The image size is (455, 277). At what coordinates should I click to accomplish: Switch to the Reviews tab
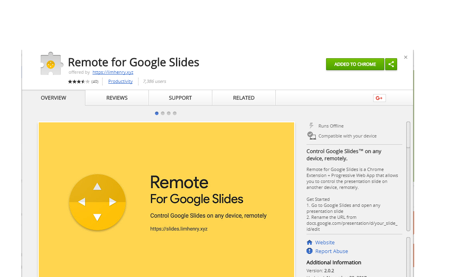(117, 98)
